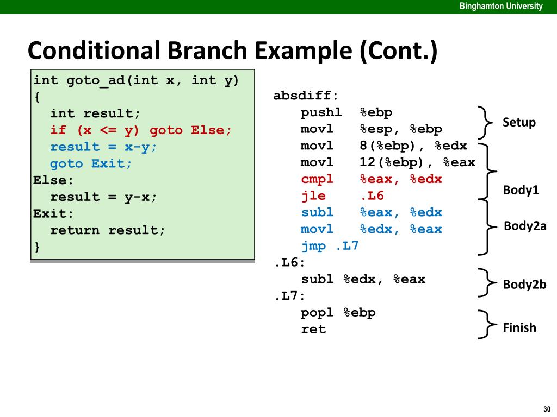Click the 'popl %ebp' instruction
Viewport: 557px width, 417px height.
tap(338, 313)
